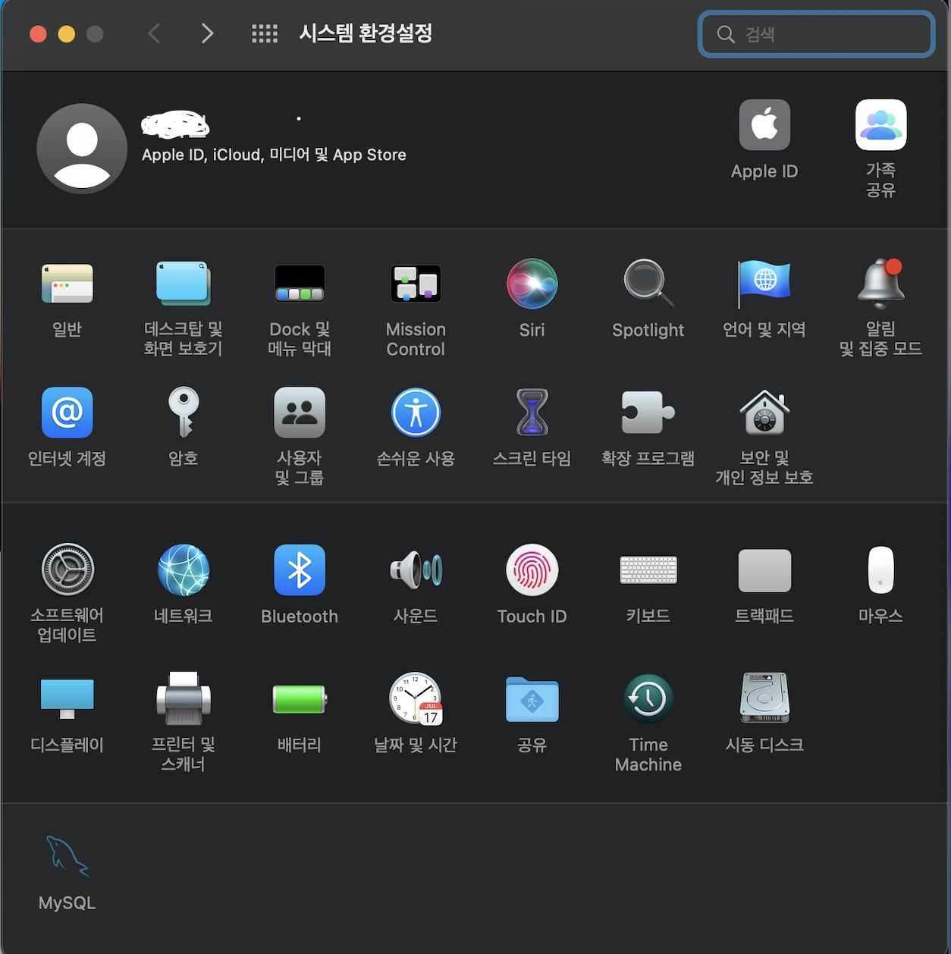Minimize the window with yellow button
The width and height of the screenshot is (951, 954).
[x=67, y=33]
